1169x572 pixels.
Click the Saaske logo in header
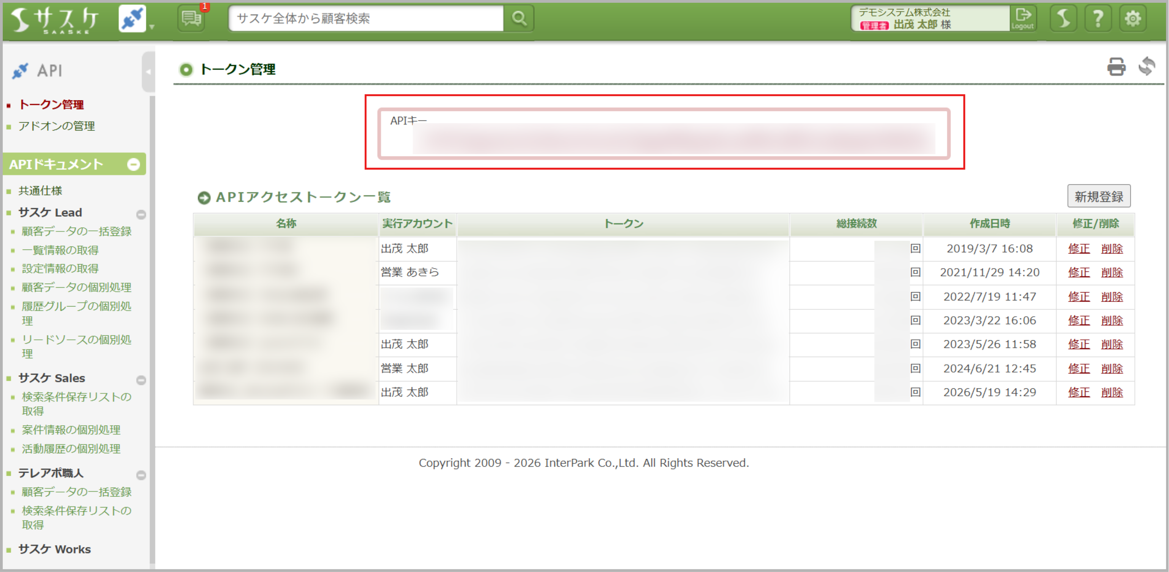coord(55,20)
